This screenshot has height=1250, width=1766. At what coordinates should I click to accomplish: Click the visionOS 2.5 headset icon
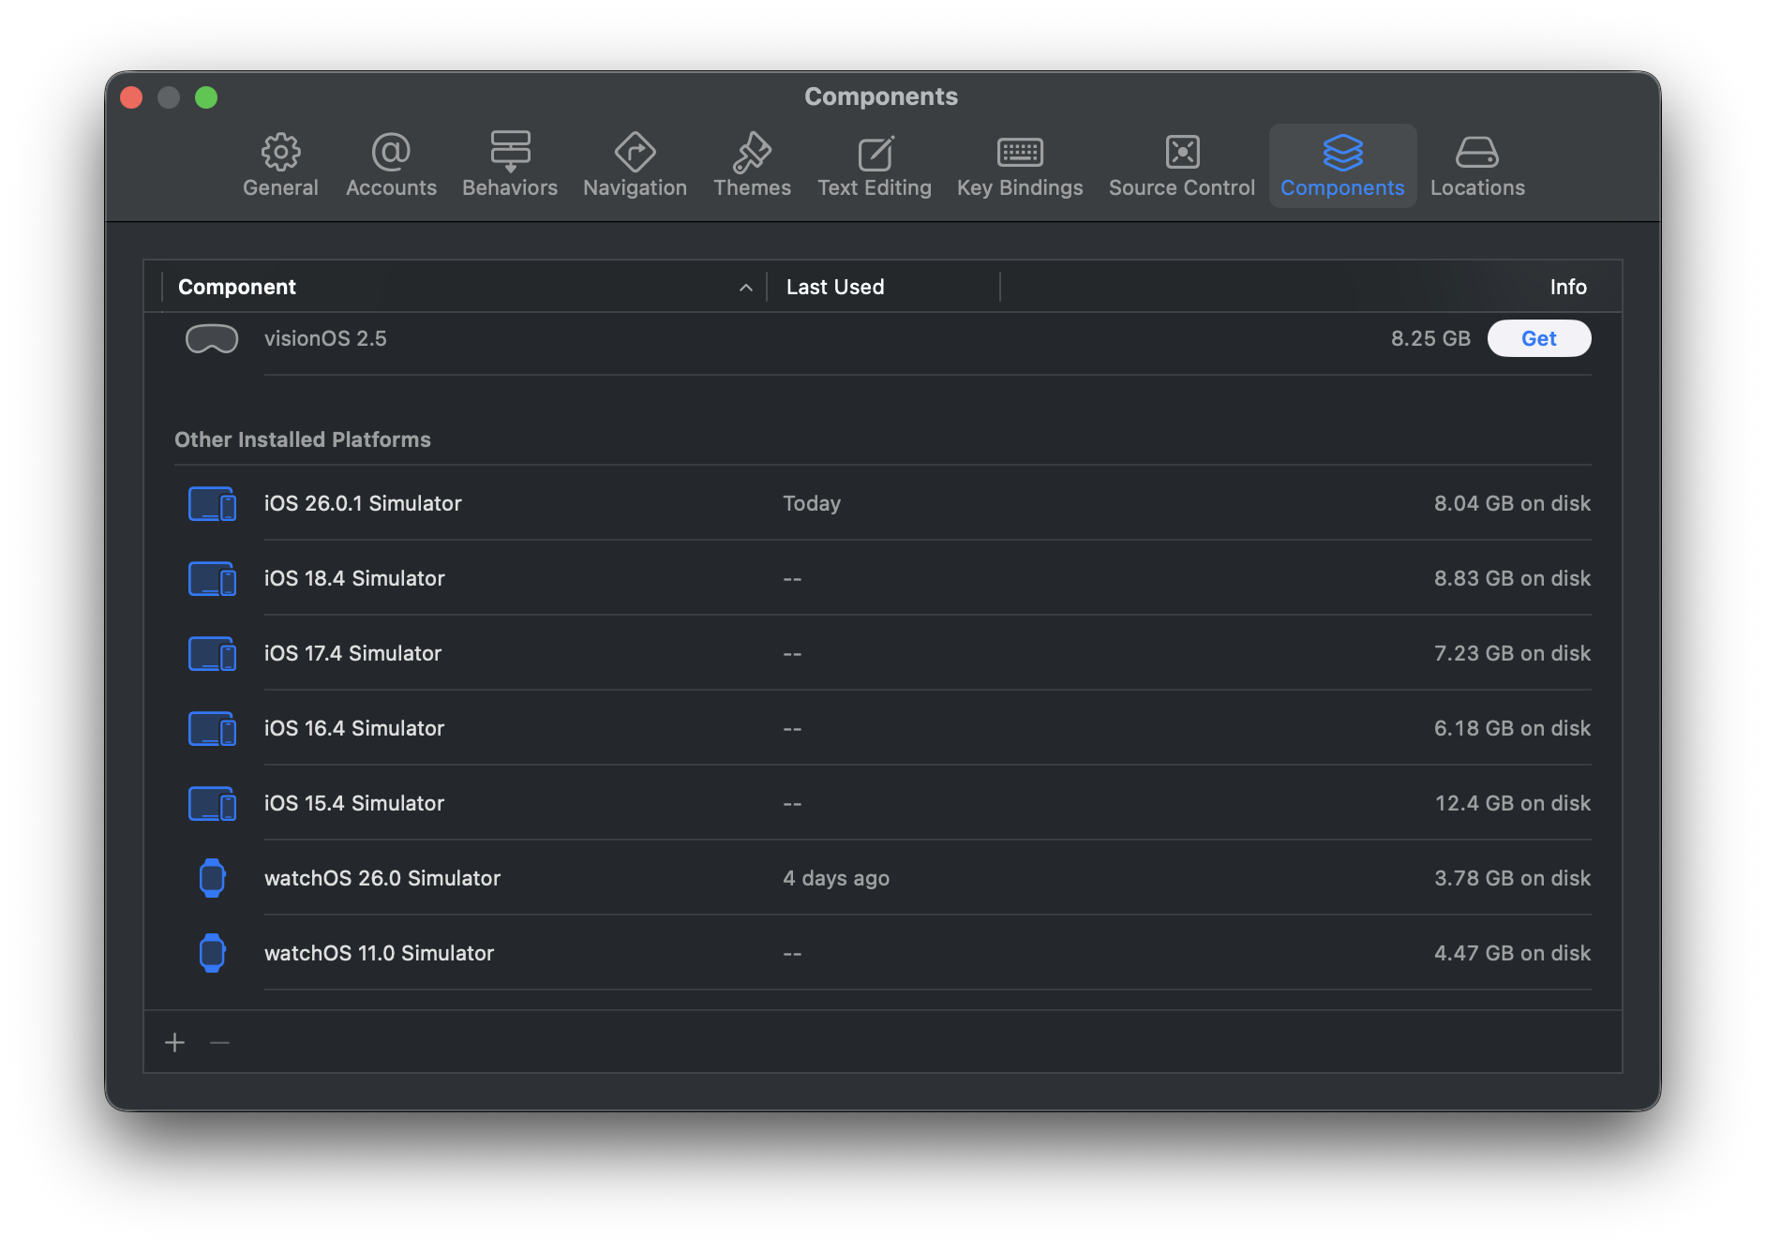click(x=212, y=338)
